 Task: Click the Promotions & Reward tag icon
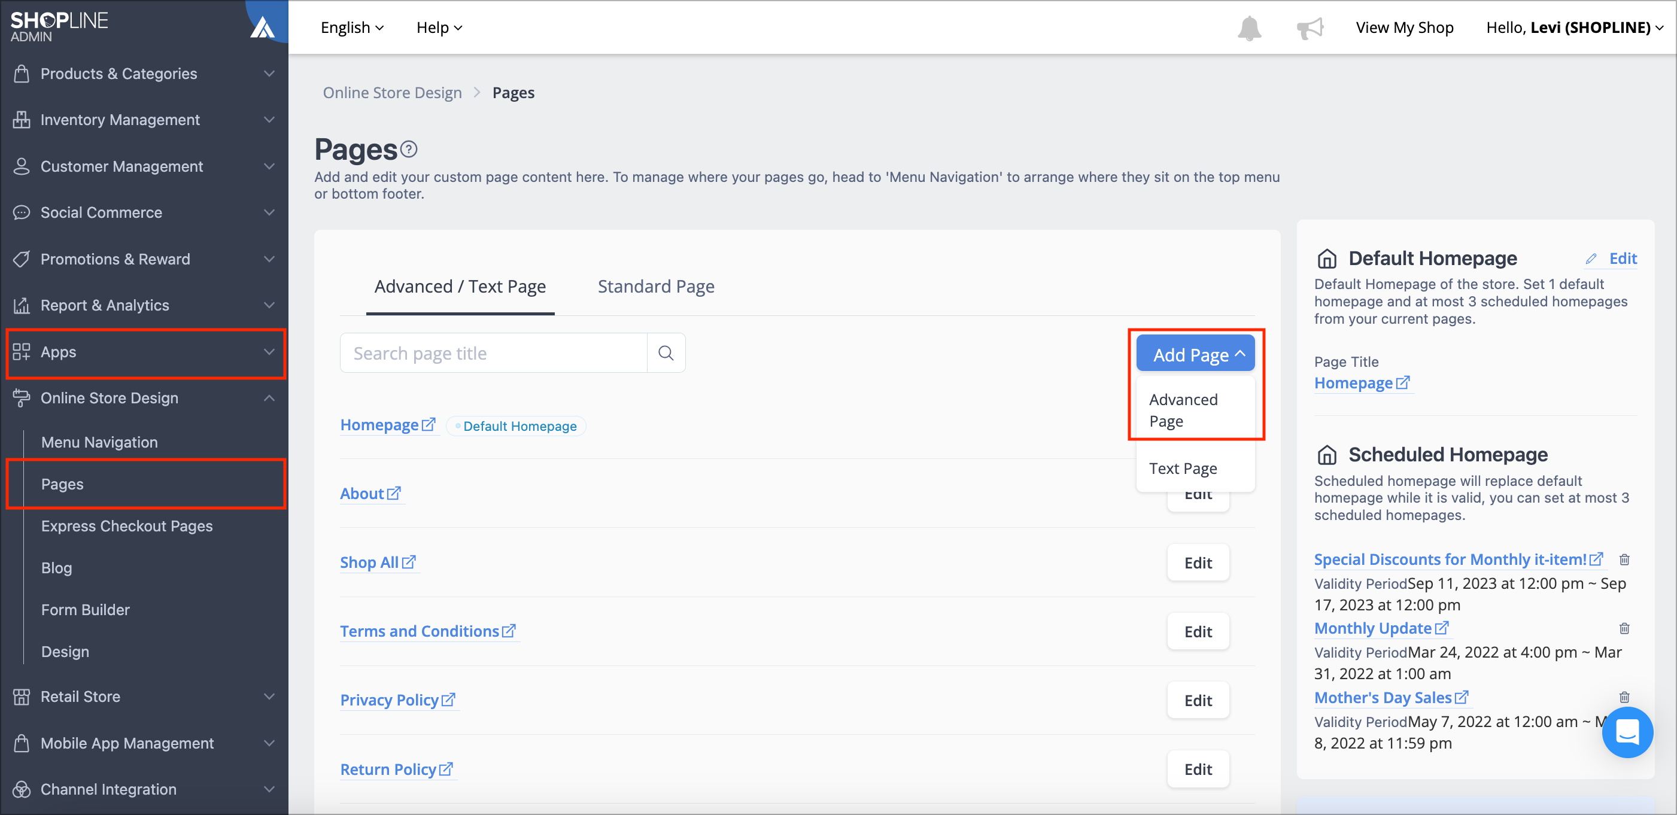pos(22,259)
